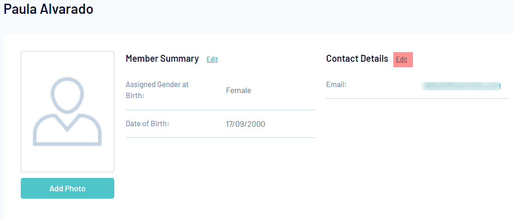The width and height of the screenshot is (513, 218).
Task: Click the Add Photo button
Action: [67, 189]
